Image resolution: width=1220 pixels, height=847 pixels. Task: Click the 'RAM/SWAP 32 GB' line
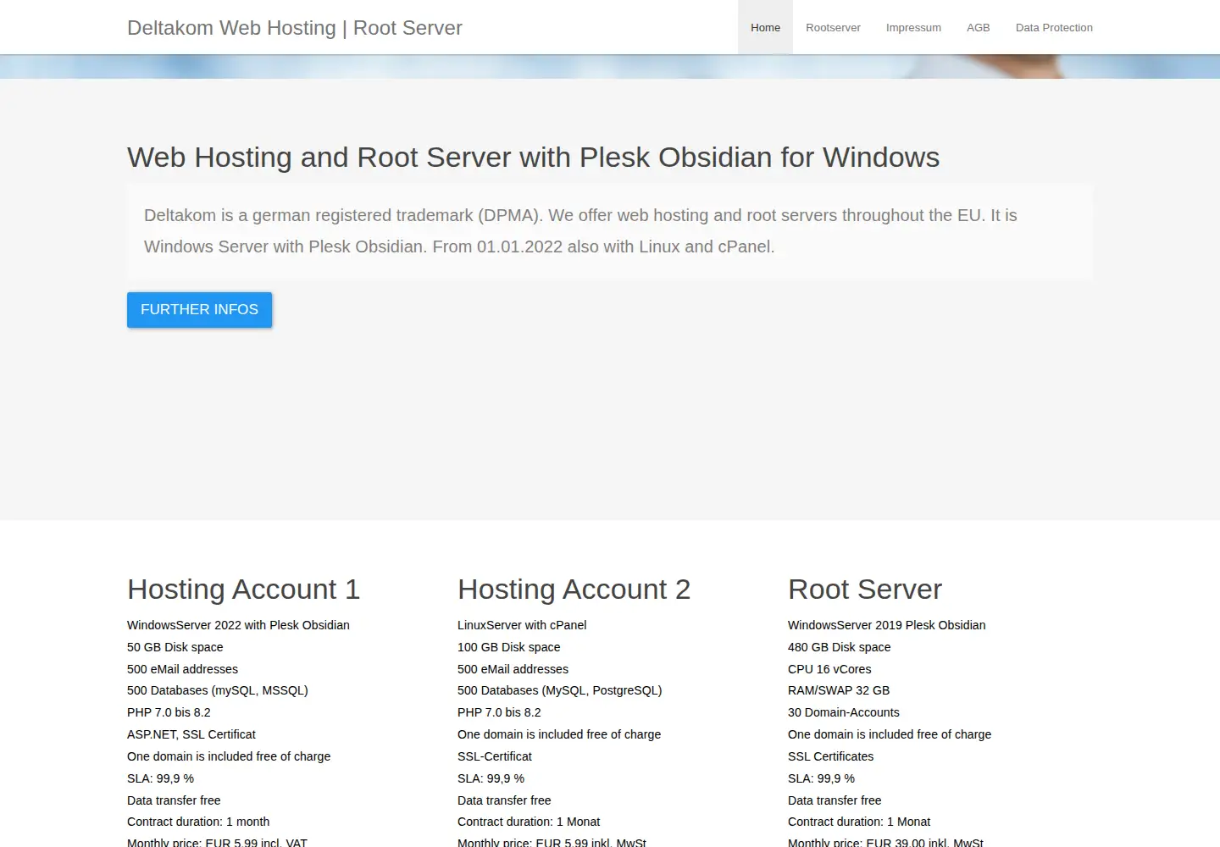[x=839, y=690]
